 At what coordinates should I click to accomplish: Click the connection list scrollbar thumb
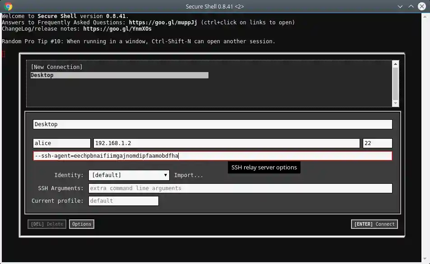pos(395,83)
